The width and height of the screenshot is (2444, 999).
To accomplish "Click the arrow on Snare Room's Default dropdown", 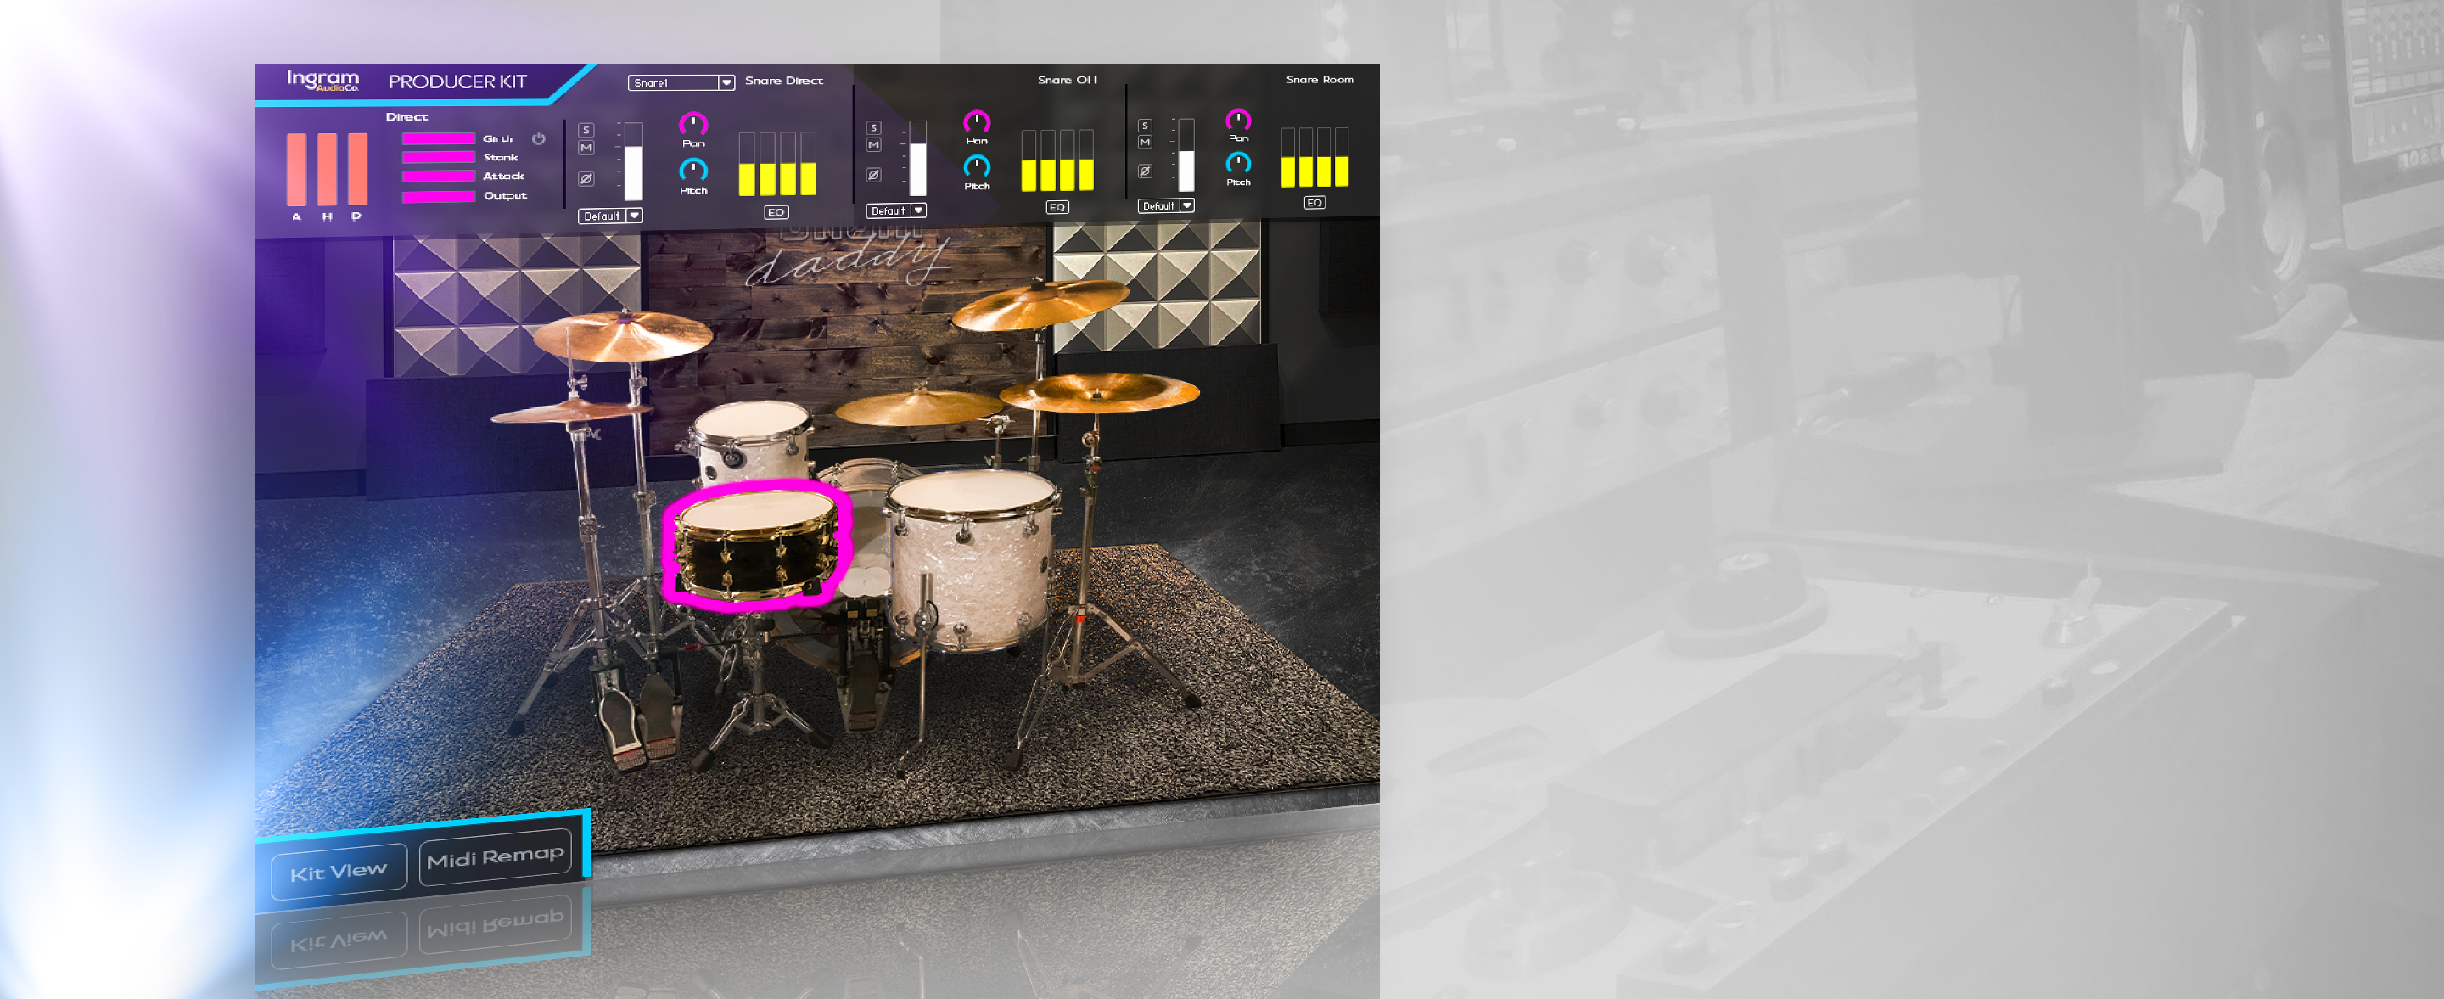I will [1187, 206].
